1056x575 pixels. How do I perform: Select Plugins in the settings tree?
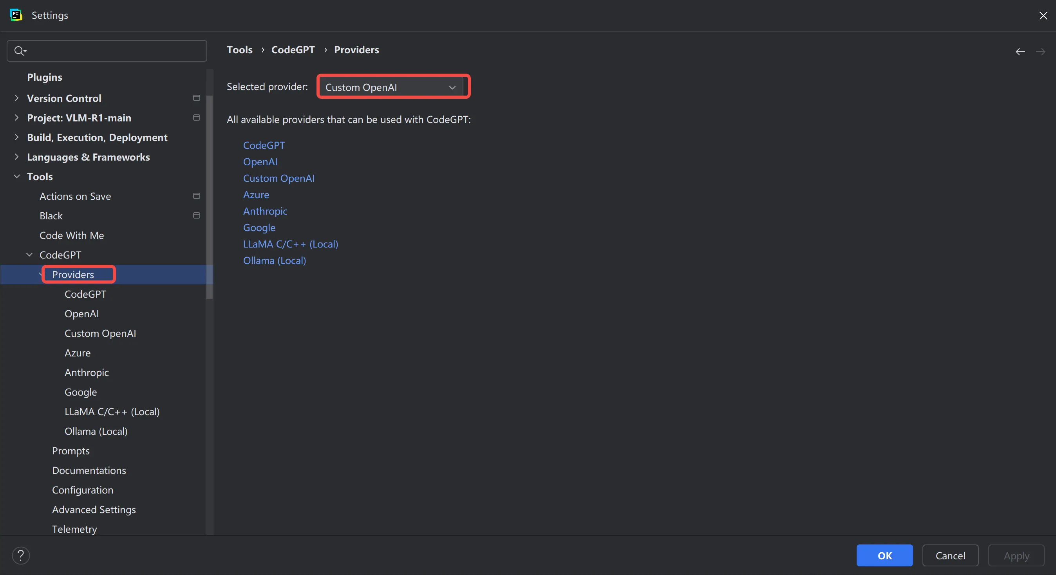44,77
